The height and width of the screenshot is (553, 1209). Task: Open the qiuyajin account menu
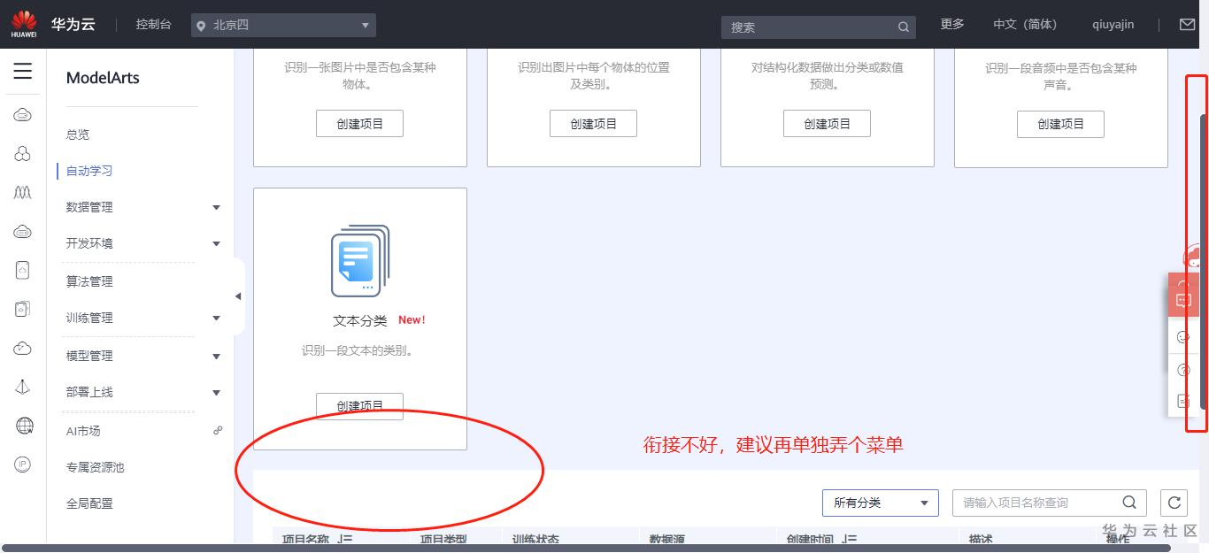[1113, 25]
